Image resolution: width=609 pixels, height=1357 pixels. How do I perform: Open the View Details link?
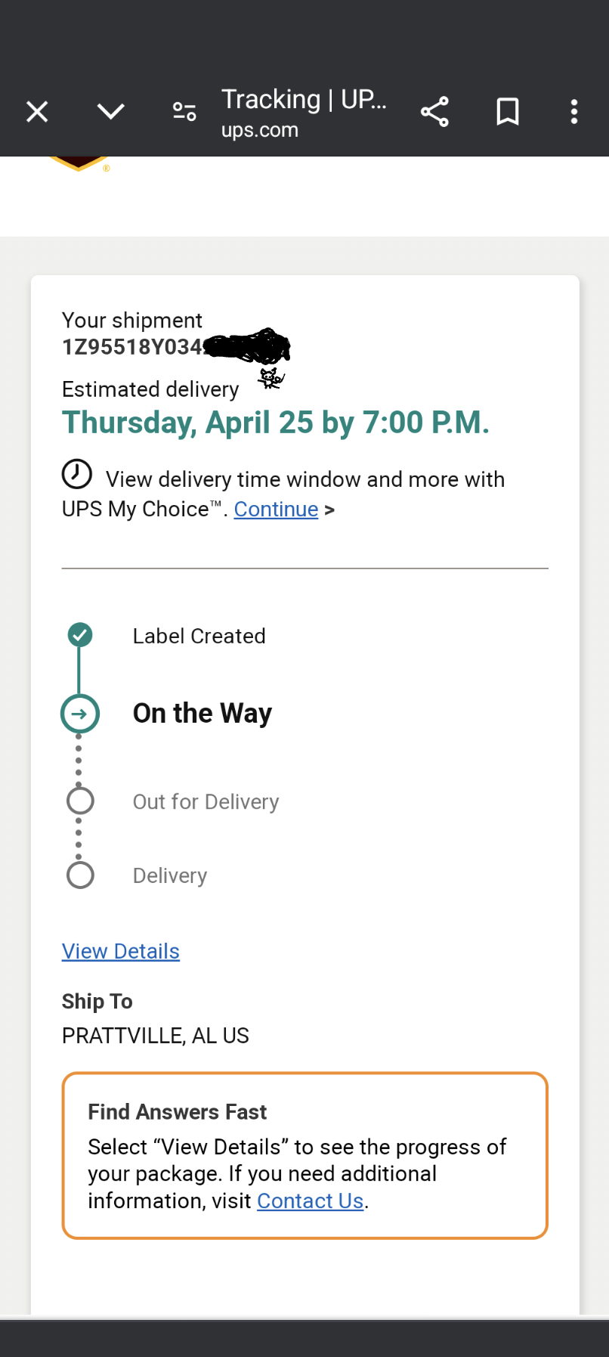(x=121, y=951)
